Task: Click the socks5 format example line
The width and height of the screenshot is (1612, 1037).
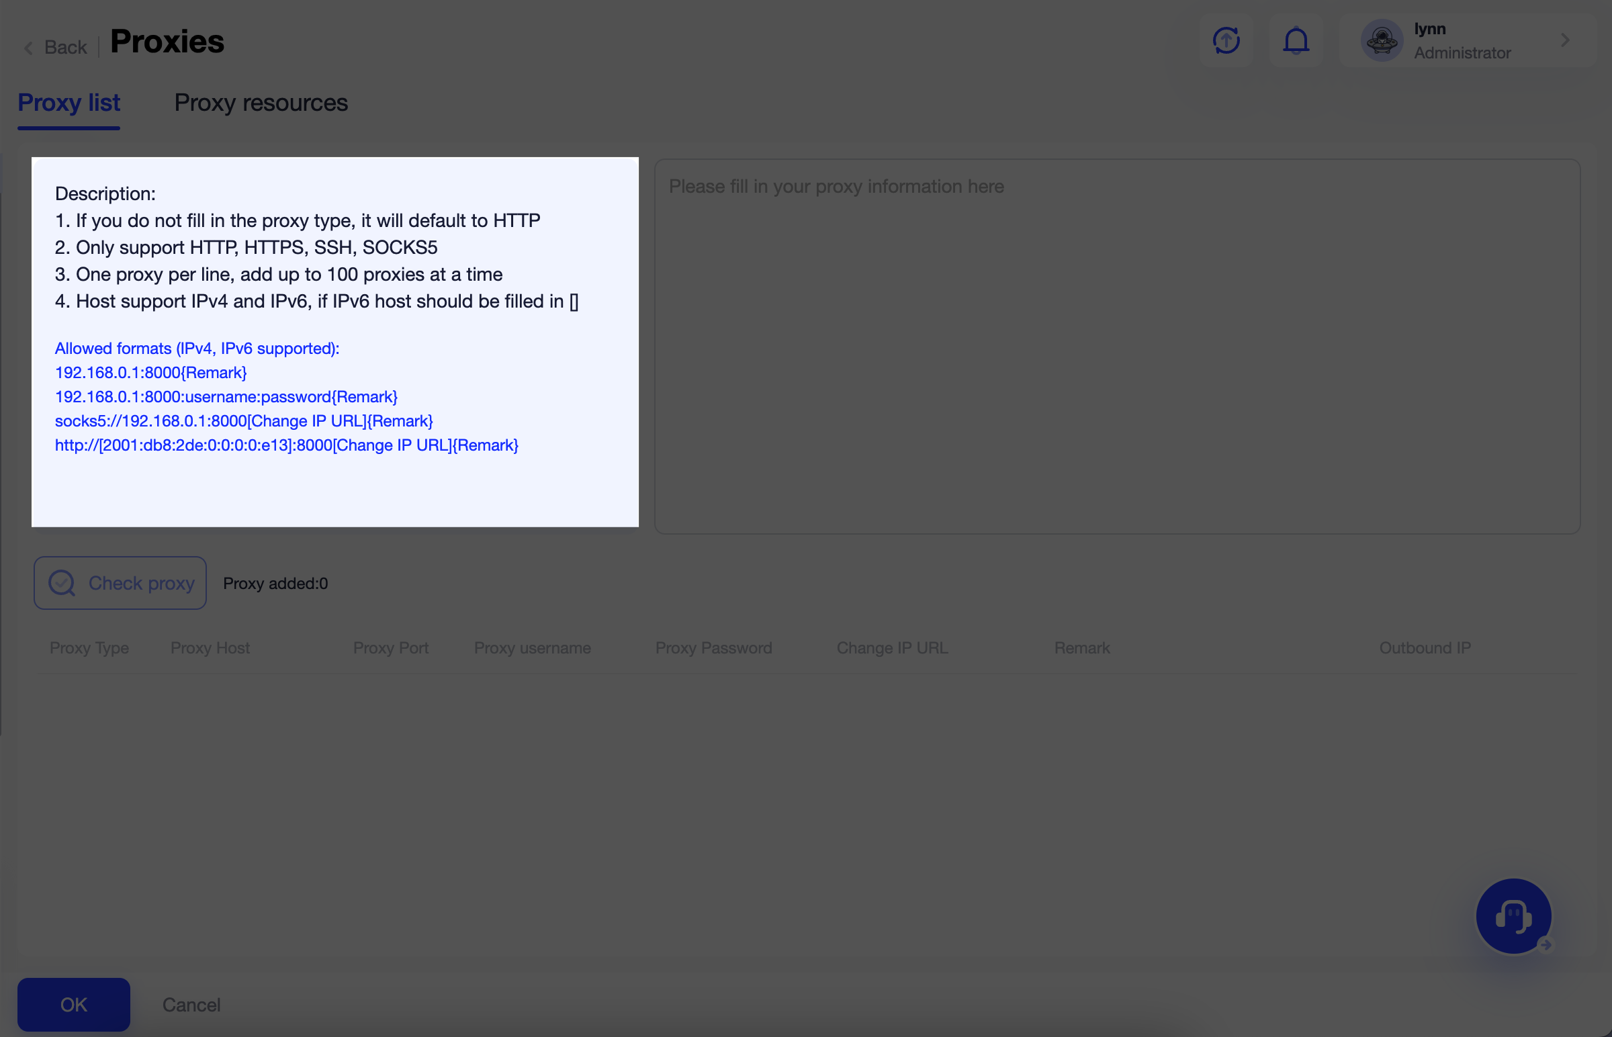Action: [x=244, y=421]
